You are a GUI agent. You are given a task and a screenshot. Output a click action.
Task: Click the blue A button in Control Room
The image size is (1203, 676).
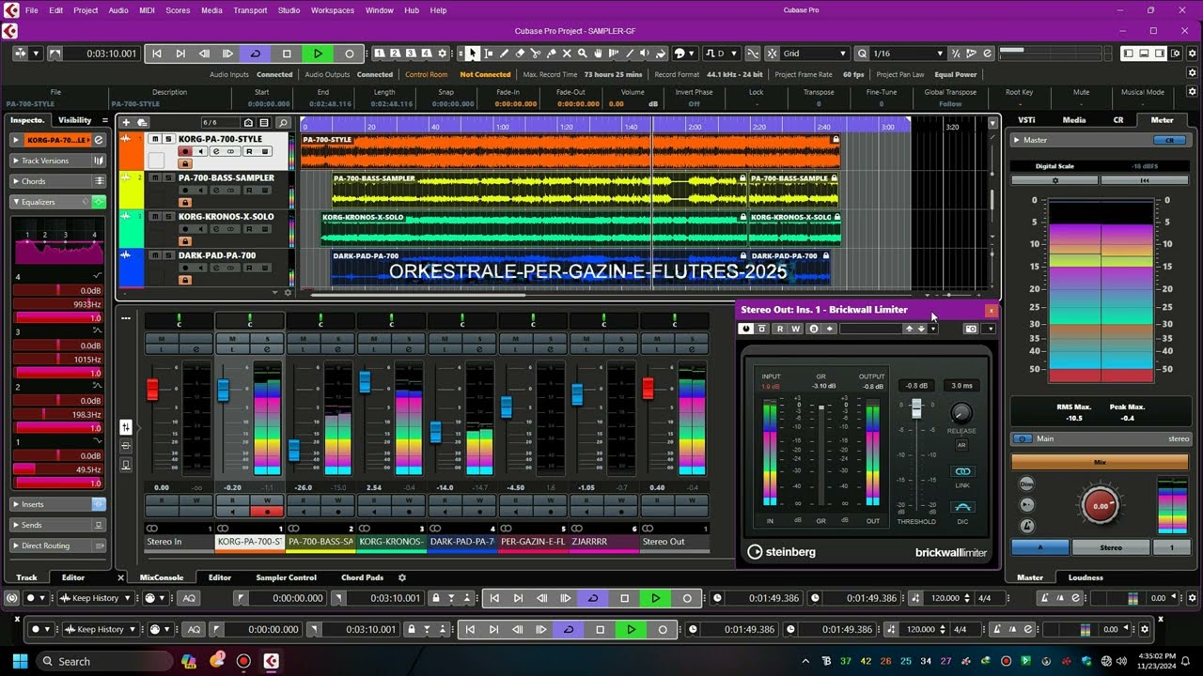(1039, 547)
